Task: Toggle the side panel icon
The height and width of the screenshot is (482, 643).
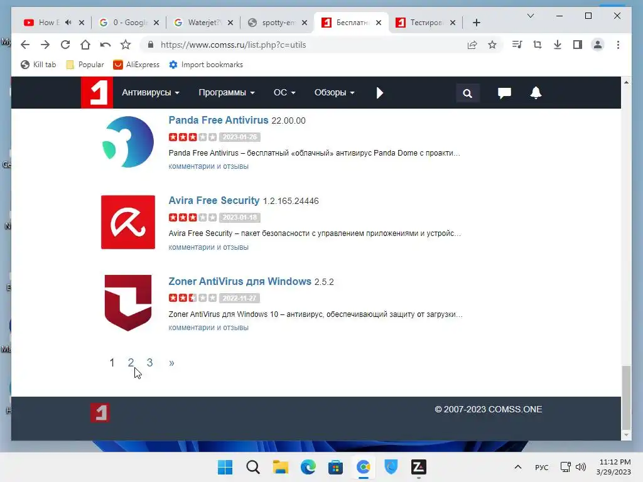Action: [578, 45]
